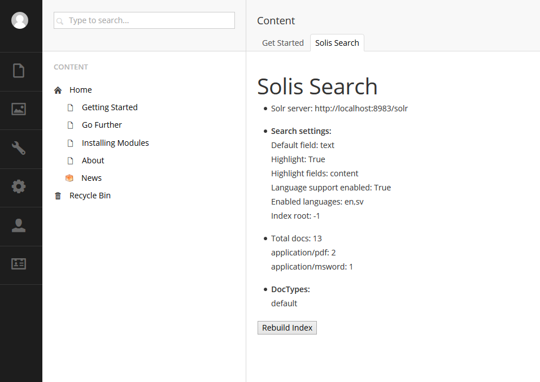Open the Members section icon
Screen dimensions: 540x382
[x=19, y=264]
